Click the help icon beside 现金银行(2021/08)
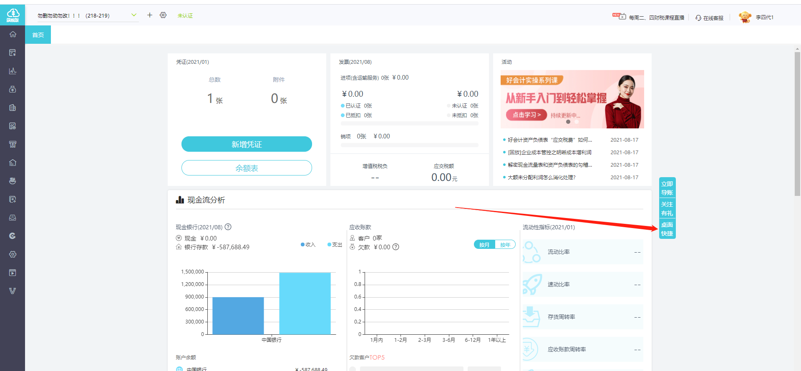This screenshot has height=371, width=801. [x=228, y=227]
